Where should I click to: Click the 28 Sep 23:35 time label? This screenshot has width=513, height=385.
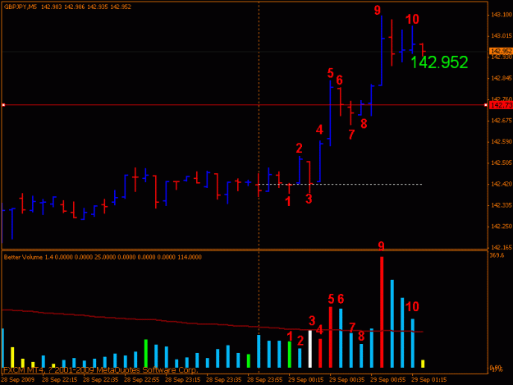pyautogui.click(x=224, y=380)
